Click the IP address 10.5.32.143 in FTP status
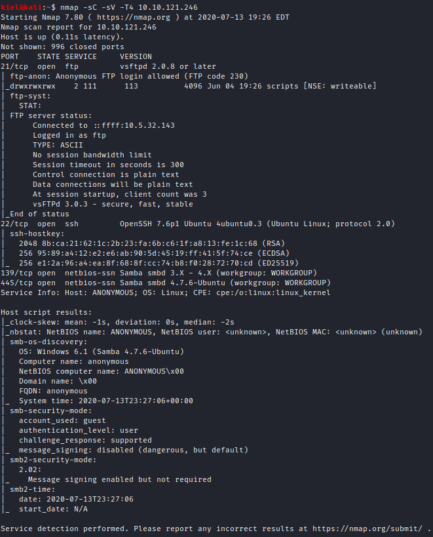The image size is (433, 537). (149, 125)
